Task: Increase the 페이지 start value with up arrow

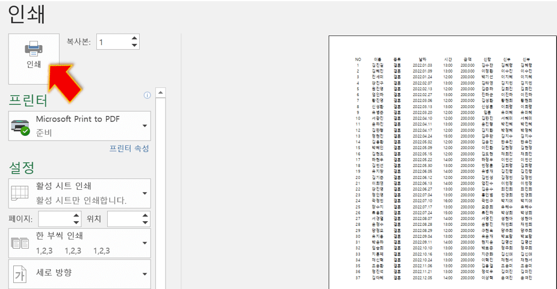Action: click(x=76, y=216)
